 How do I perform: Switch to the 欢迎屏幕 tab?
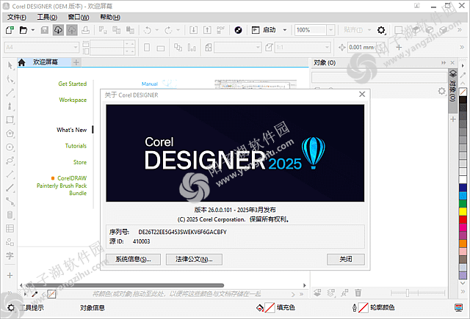[46, 62]
